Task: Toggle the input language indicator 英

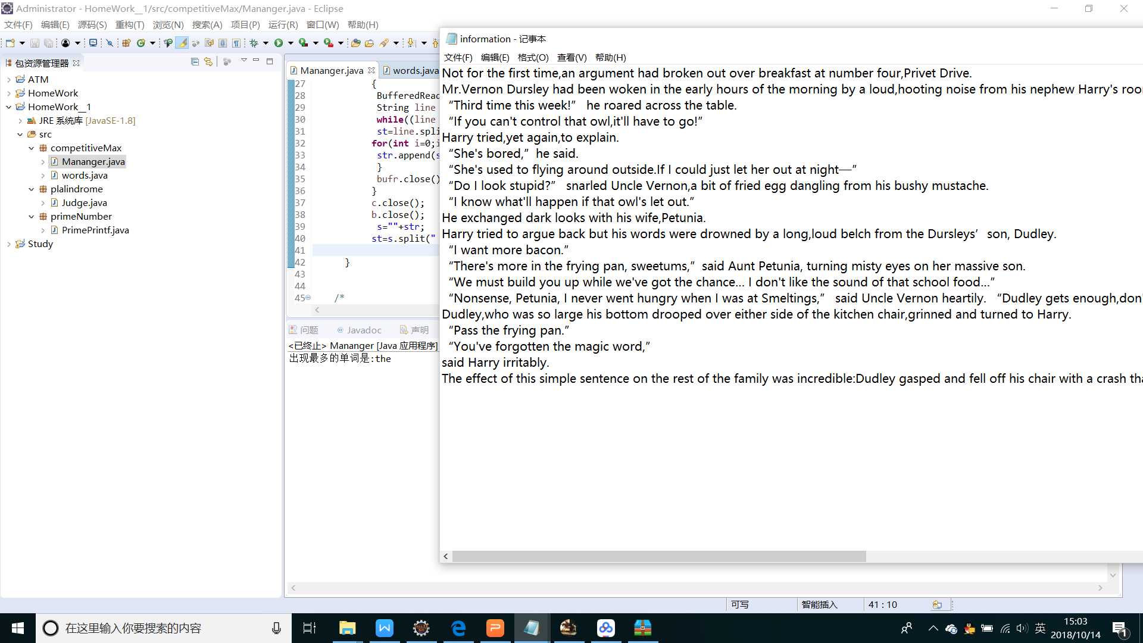Action: [x=1040, y=628]
